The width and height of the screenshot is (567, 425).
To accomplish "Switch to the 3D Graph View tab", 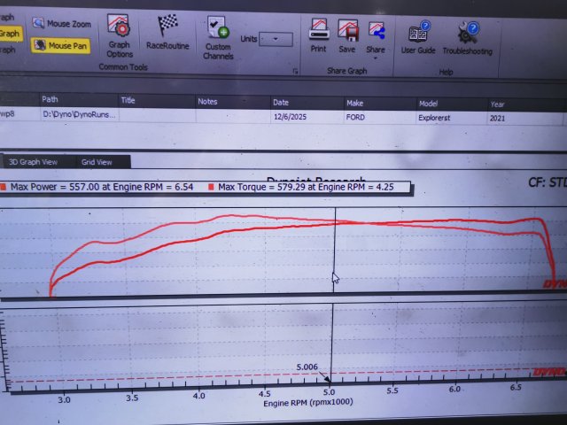I will pos(34,162).
